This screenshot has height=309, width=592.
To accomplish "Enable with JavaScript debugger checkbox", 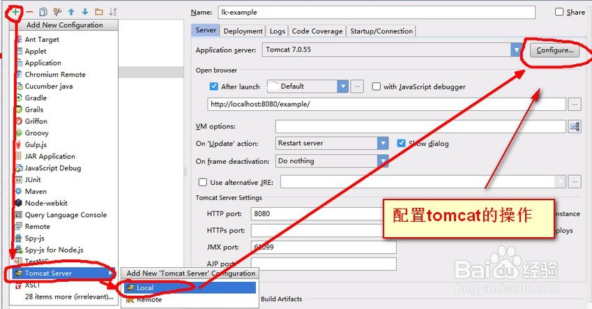I will [376, 86].
